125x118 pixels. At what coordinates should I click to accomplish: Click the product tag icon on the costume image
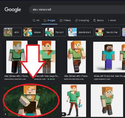pyautogui.click(x=63, y=114)
